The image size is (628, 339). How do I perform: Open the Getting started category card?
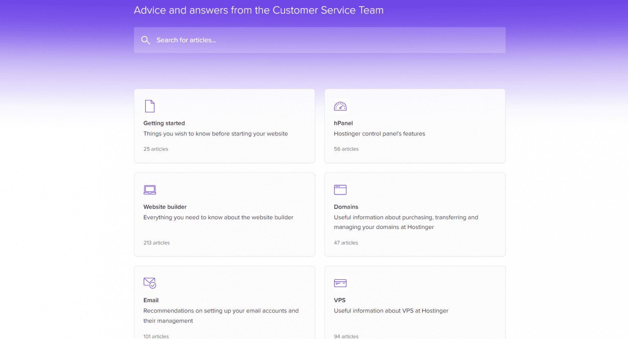click(x=224, y=126)
